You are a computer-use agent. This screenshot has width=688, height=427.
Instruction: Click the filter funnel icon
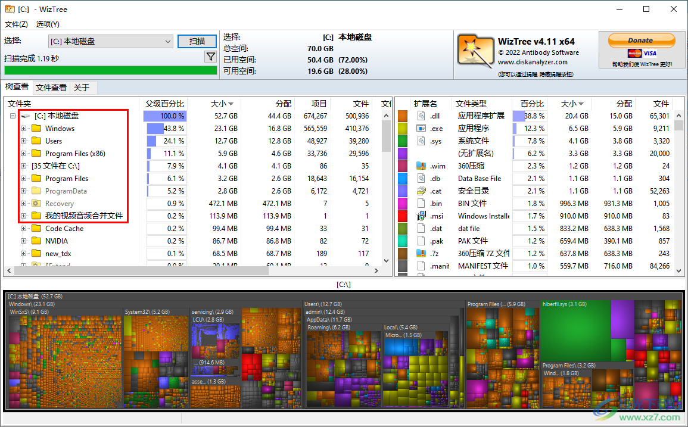(211, 57)
